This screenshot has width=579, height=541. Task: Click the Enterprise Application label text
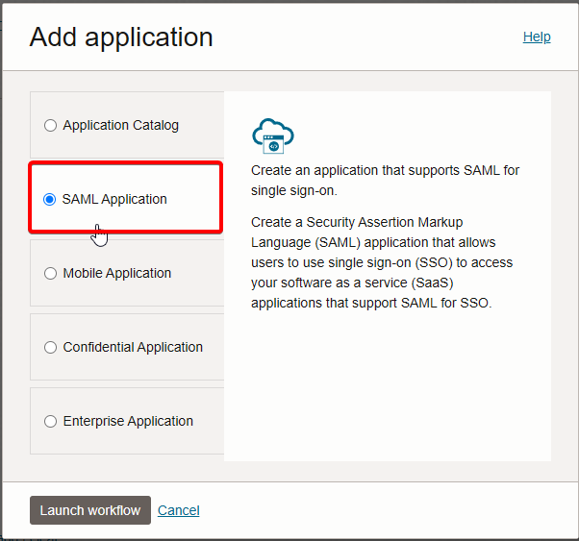[128, 421]
